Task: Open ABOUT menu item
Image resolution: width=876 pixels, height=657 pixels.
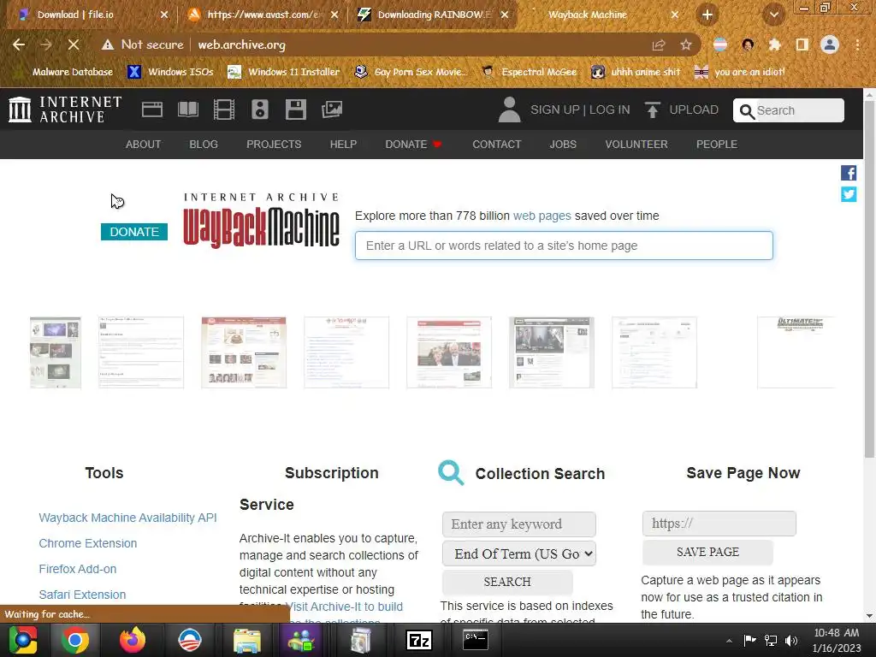Action: 143,144
